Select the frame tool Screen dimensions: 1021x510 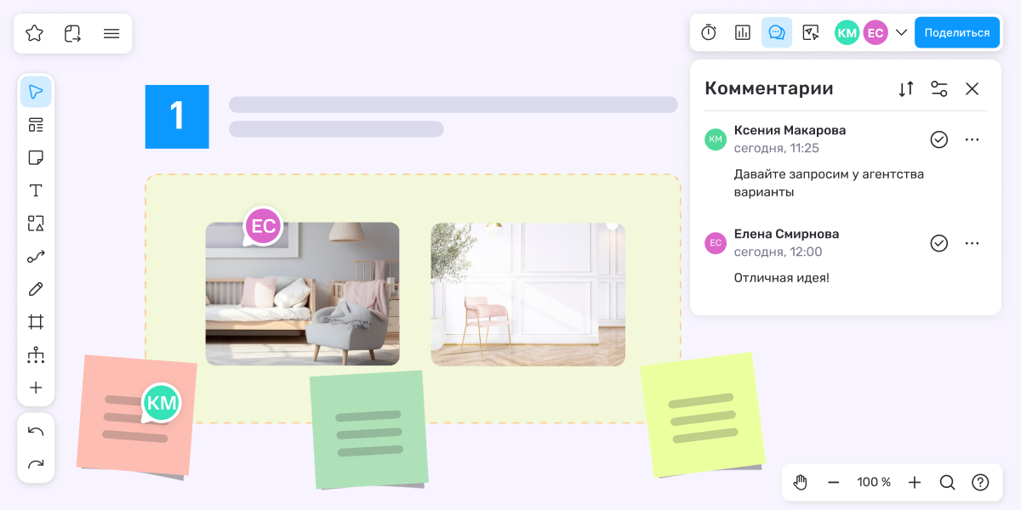[36, 322]
